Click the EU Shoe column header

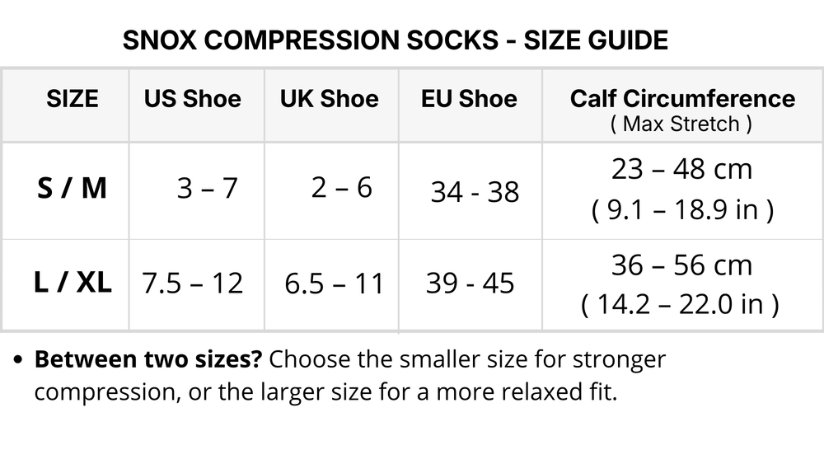469,99
